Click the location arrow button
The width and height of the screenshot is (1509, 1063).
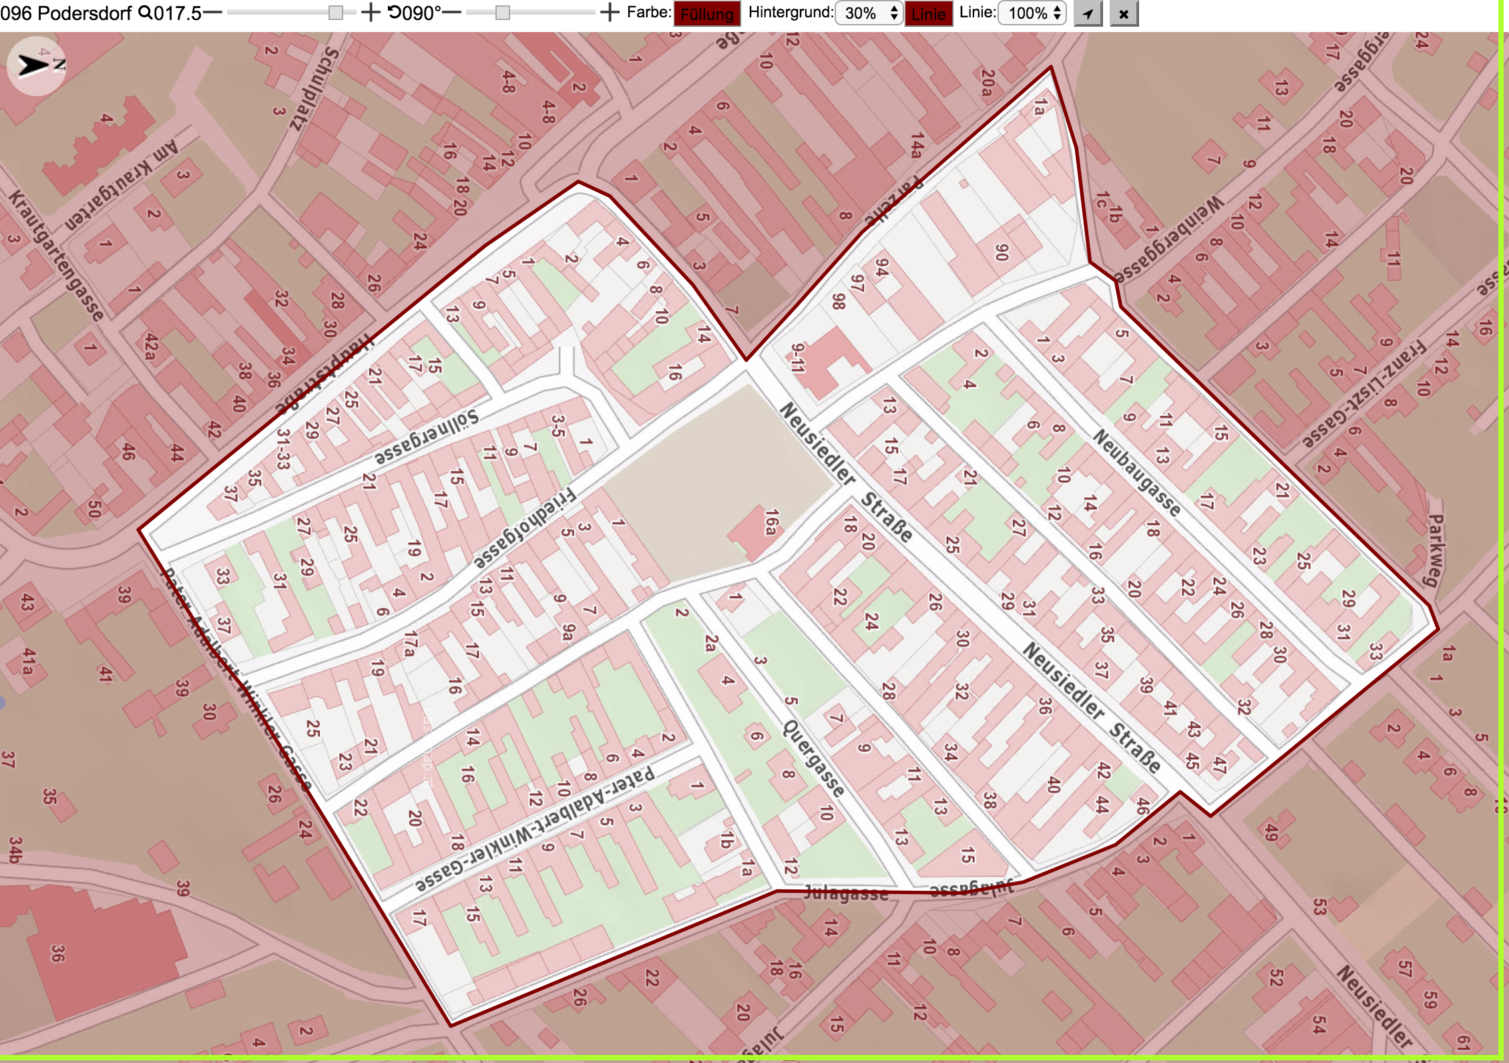pos(1088,13)
